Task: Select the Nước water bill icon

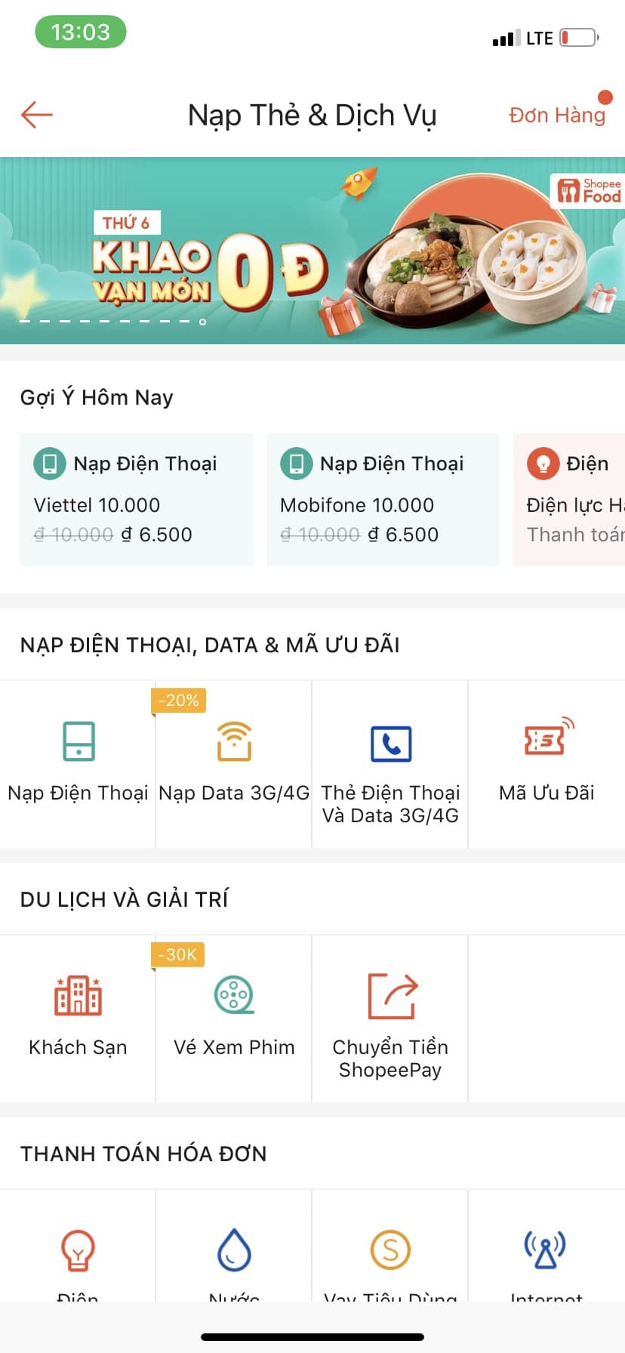Action: coord(234,1250)
